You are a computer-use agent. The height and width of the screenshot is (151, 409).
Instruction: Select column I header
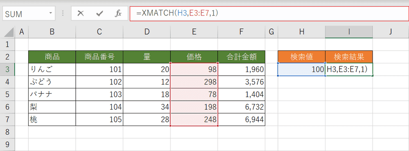(x=349, y=32)
